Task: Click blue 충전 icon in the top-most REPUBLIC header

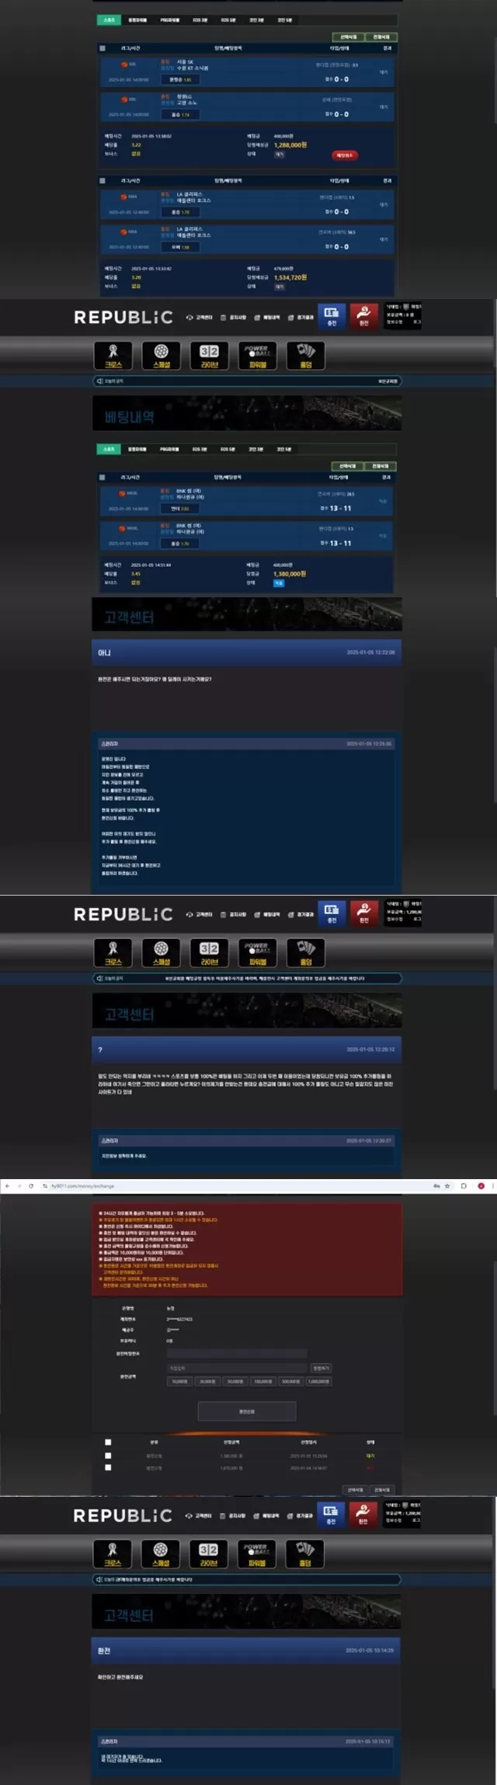Action: pyautogui.click(x=332, y=315)
